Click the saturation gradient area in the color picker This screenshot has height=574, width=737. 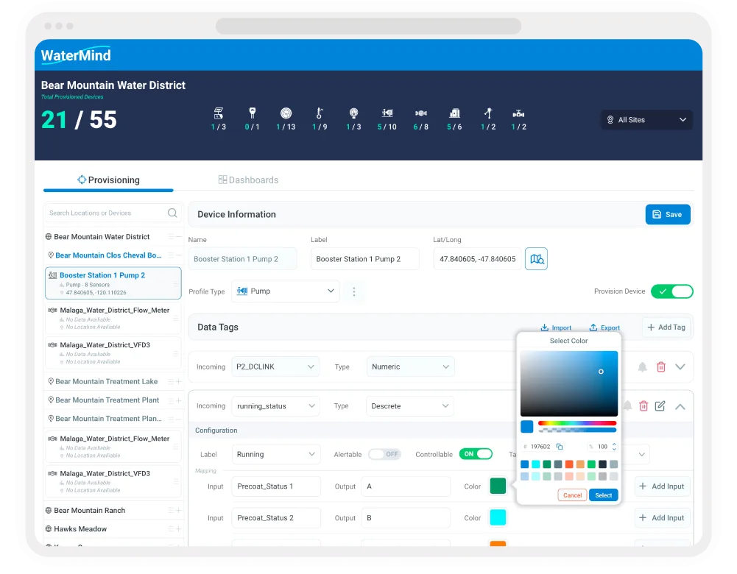point(568,383)
